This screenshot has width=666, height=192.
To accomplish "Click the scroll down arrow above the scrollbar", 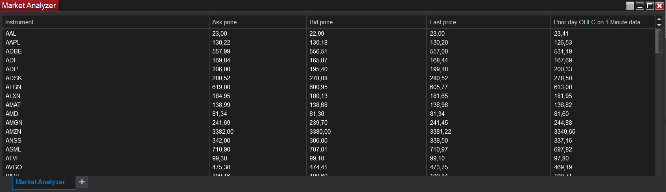I will [659, 25].
